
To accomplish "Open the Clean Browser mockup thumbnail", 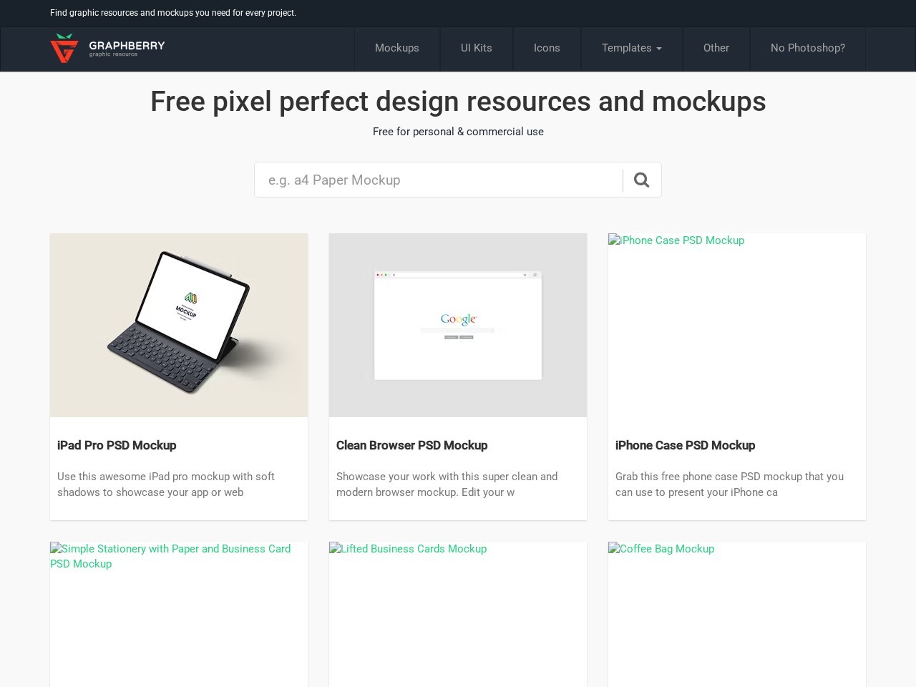I will pos(458,325).
